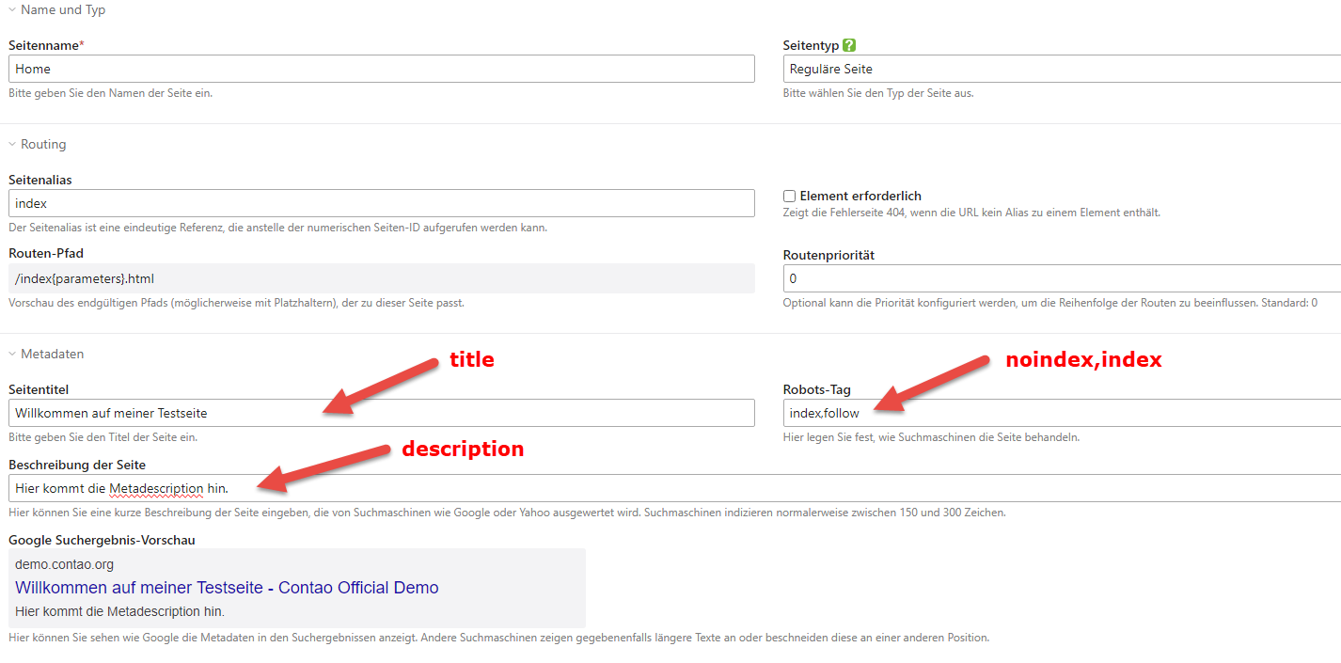Image resolution: width=1341 pixels, height=663 pixels.
Task: Click the Beschreibung der Seite label
Action: [x=76, y=465]
